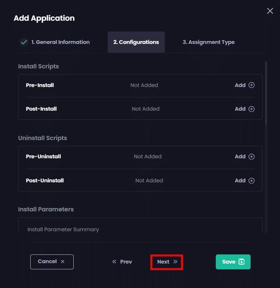Click Add text for Pre-Install row
280x288 pixels.
pyautogui.click(x=240, y=85)
